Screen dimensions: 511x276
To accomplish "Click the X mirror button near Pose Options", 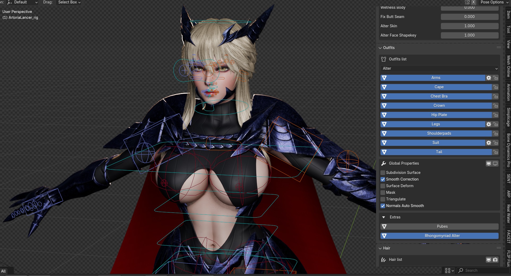I will pyautogui.click(x=473, y=2).
